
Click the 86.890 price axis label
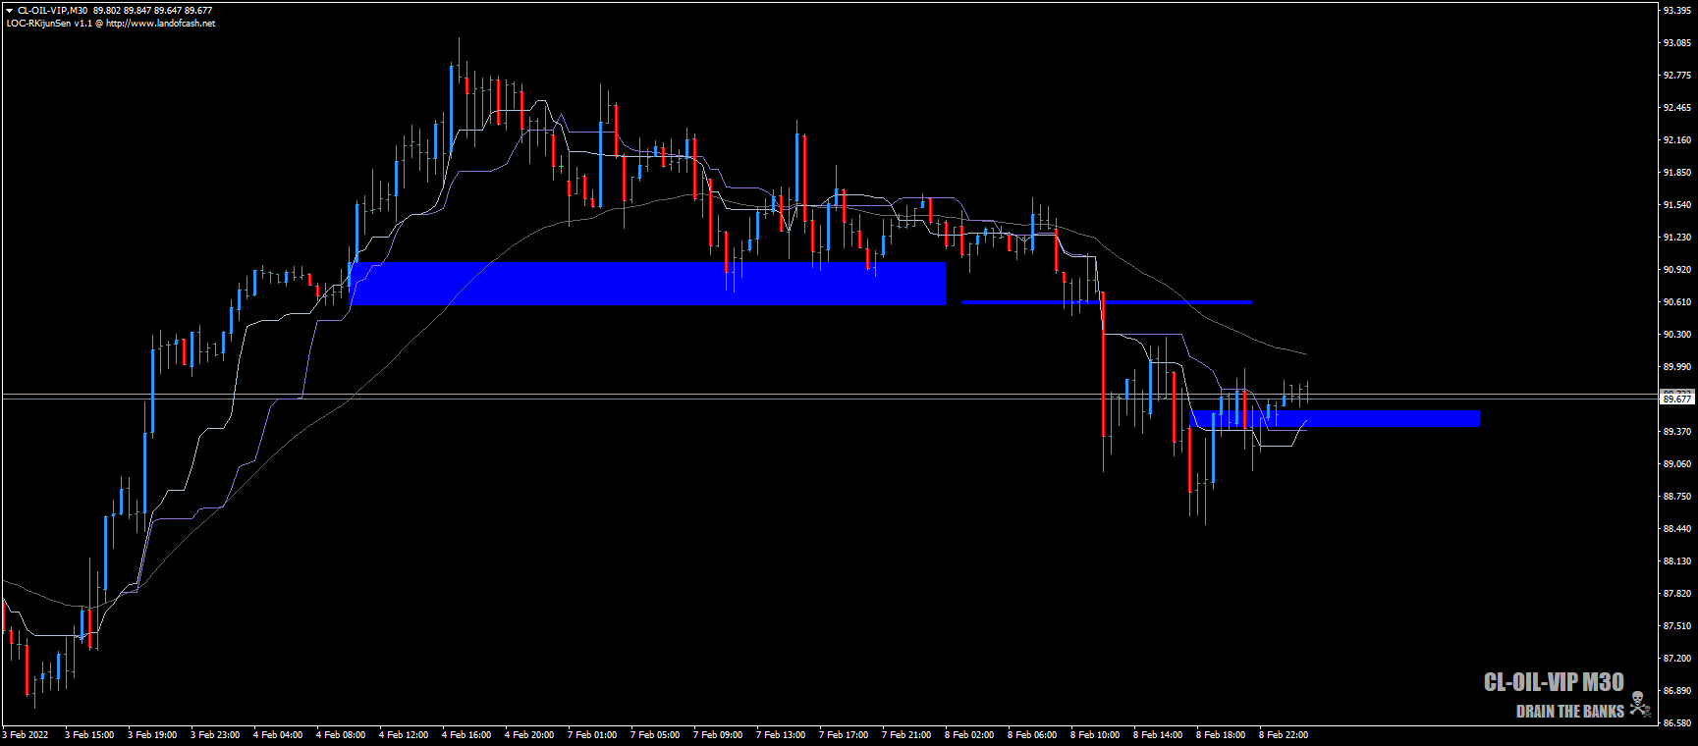pyautogui.click(x=1676, y=691)
